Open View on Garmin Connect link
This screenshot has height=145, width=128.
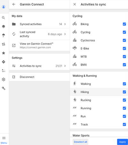coord(39,45)
